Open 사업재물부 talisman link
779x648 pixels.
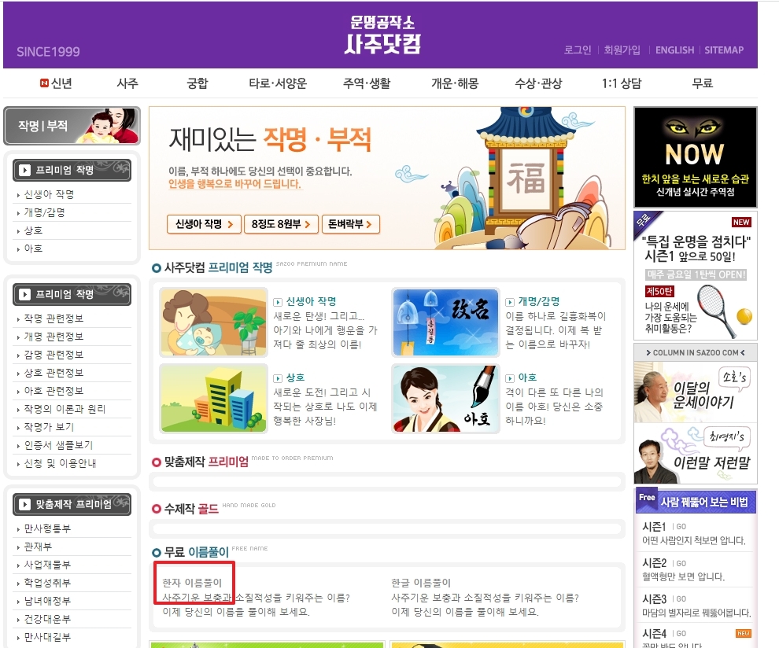tap(48, 565)
